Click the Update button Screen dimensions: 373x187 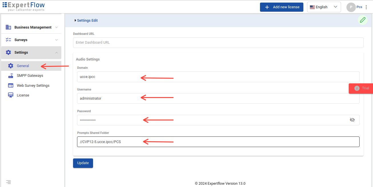83,163
